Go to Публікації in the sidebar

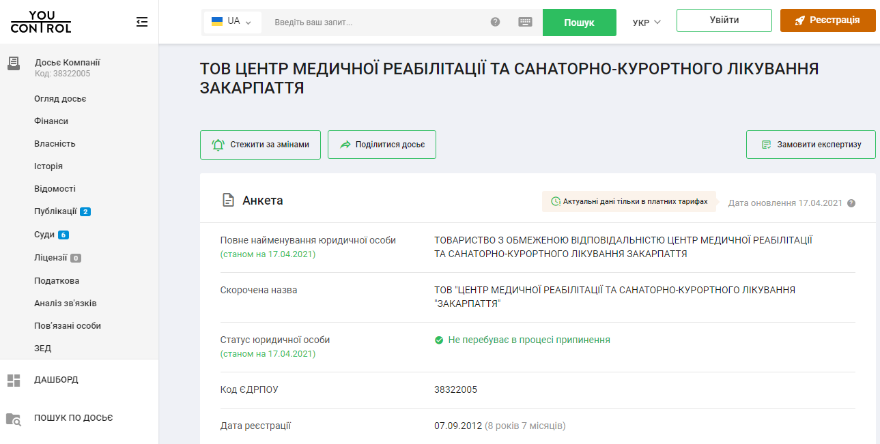[55, 211]
